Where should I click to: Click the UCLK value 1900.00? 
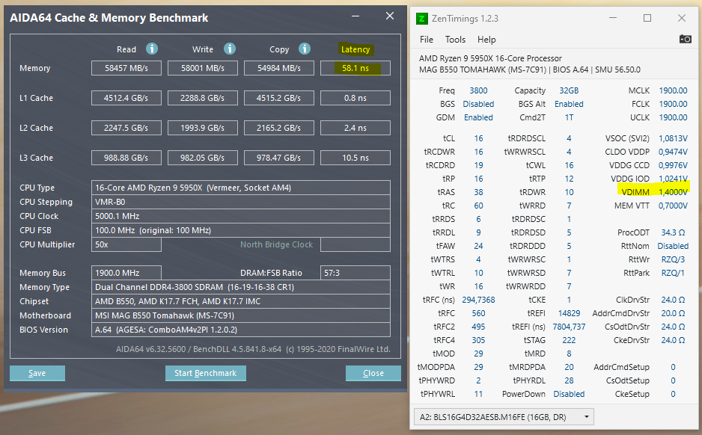pos(673,117)
